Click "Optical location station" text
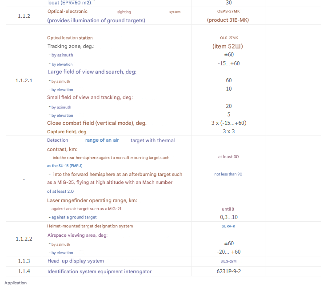 (70, 38)
